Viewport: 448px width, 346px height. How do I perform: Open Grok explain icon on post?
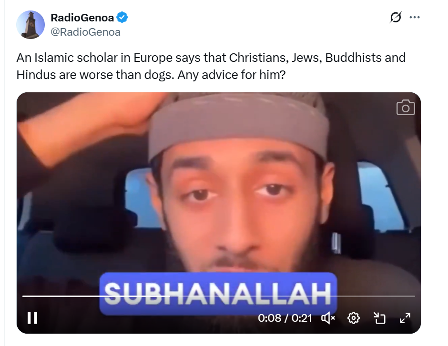(396, 18)
